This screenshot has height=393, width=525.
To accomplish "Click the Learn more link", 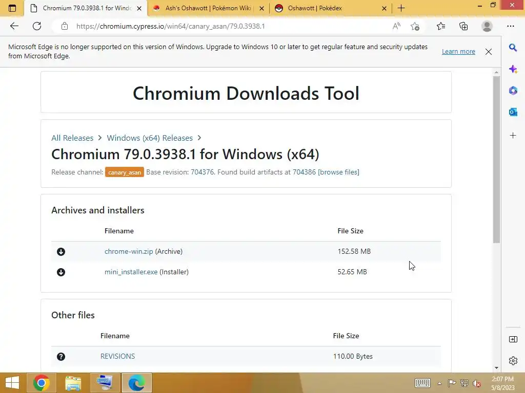I will (x=458, y=52).
